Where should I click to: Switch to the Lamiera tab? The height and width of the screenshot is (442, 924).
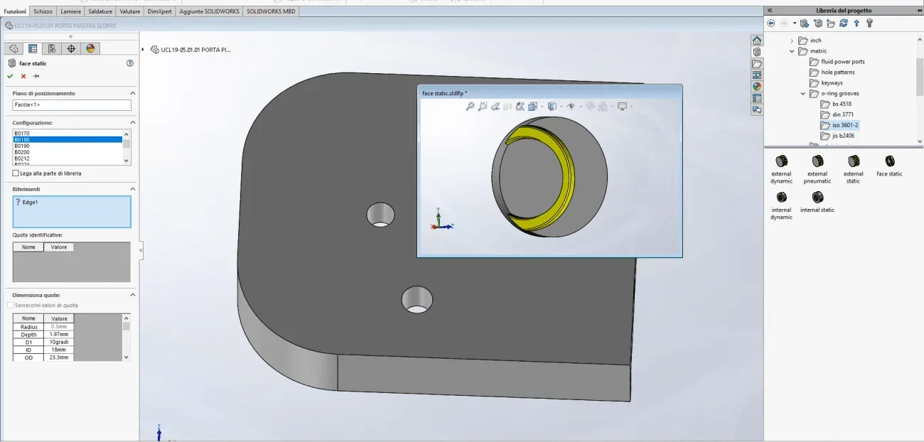click(70, 11)
